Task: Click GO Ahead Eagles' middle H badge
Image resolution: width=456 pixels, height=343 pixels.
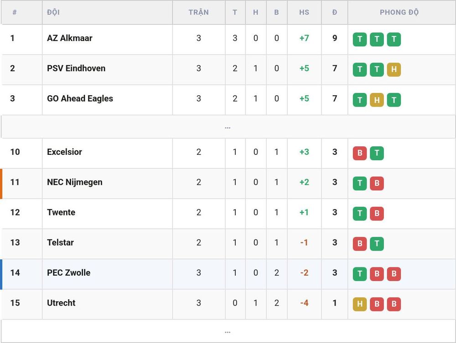Action: 377,100
